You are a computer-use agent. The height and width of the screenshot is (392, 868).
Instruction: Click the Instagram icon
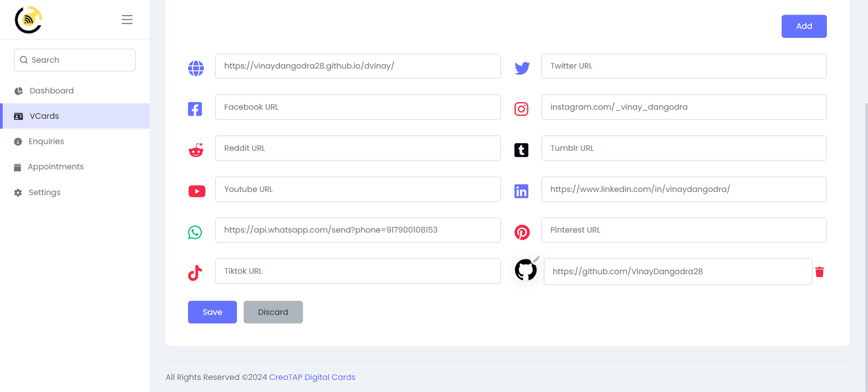521,109
